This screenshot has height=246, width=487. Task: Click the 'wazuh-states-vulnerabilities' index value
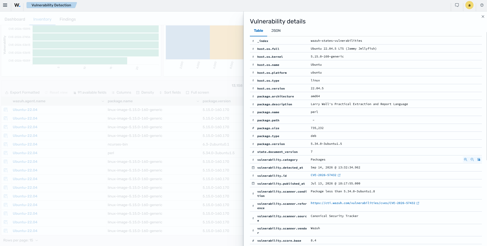click(336, 41)
